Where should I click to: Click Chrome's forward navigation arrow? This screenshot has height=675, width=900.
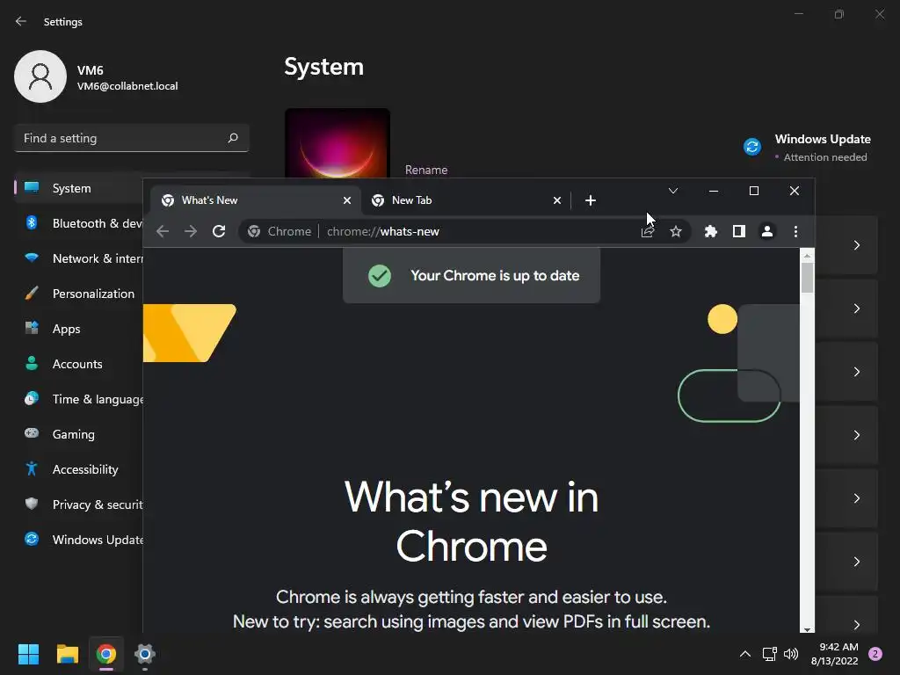[x=191, y=231]
